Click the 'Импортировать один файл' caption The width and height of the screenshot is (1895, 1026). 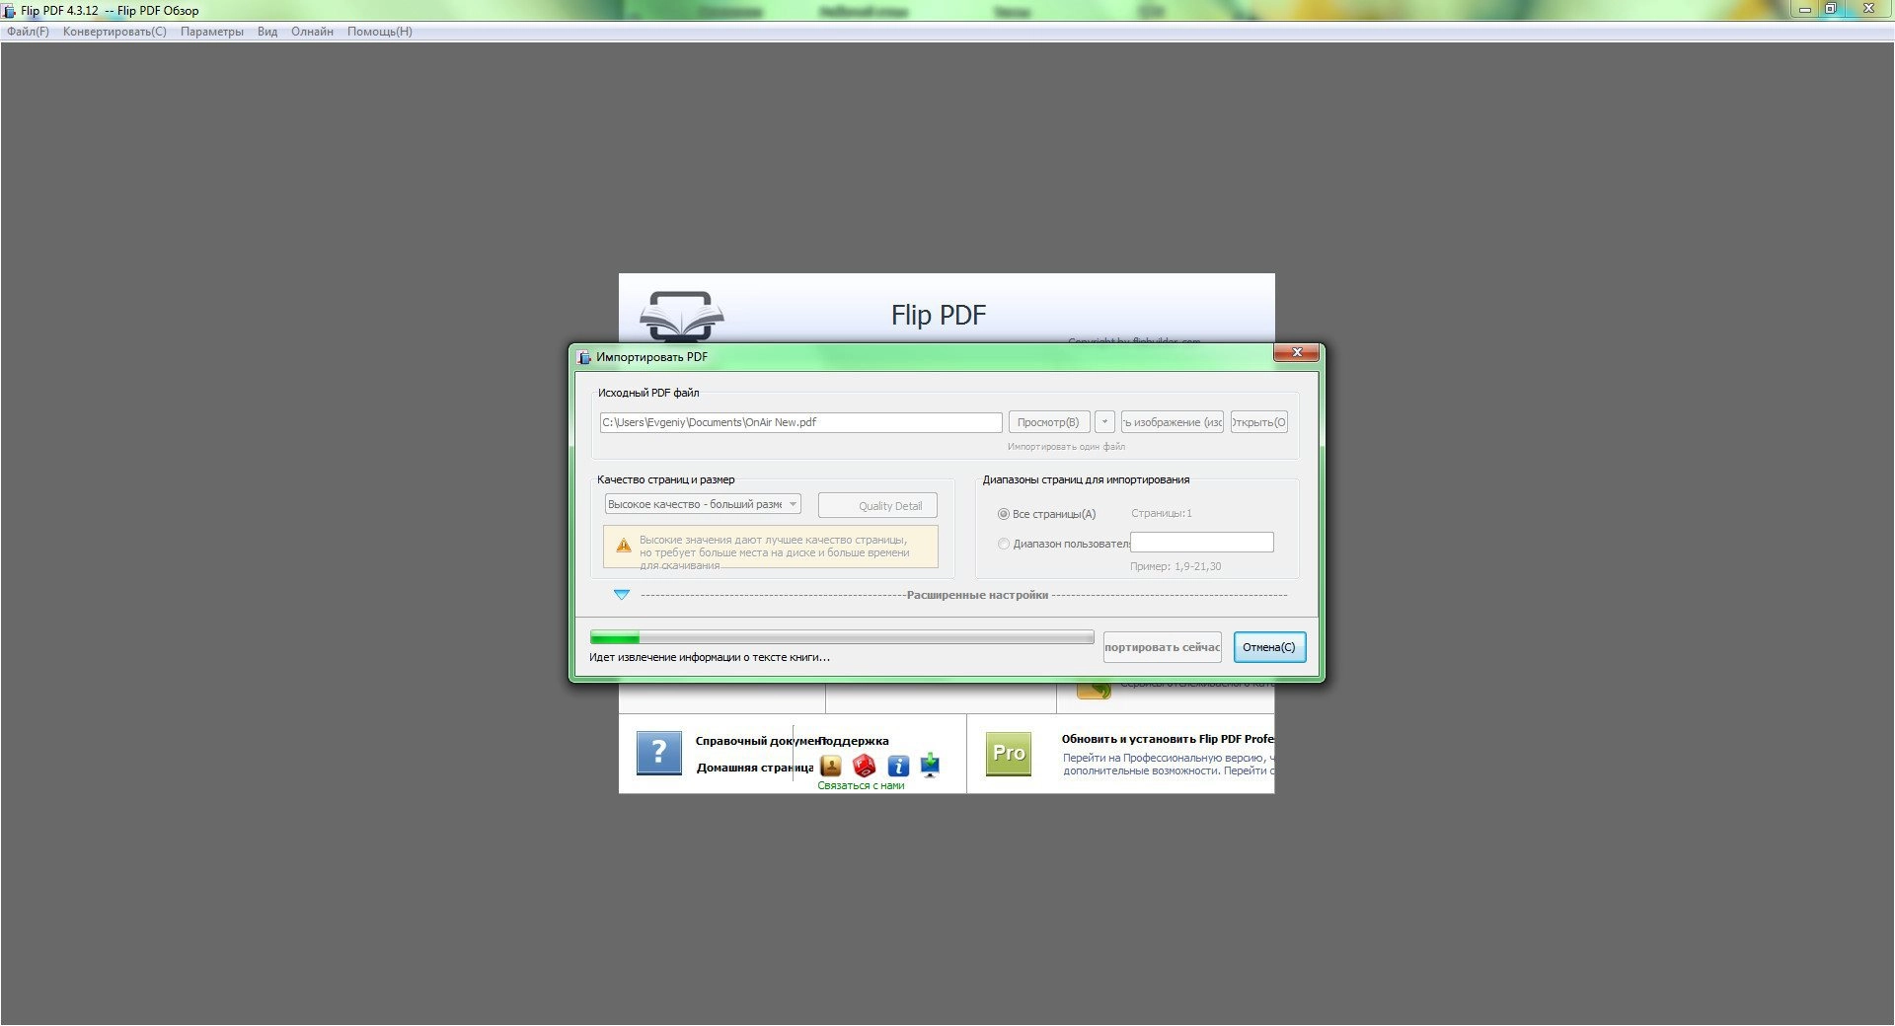click(x=1066, y=447)
